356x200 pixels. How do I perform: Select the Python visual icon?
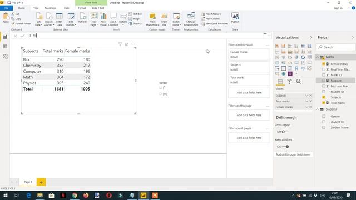pos(303,68)
